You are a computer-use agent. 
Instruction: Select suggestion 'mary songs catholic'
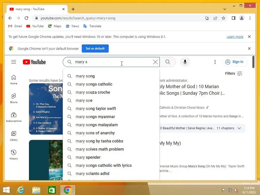[x=111, y=84]
